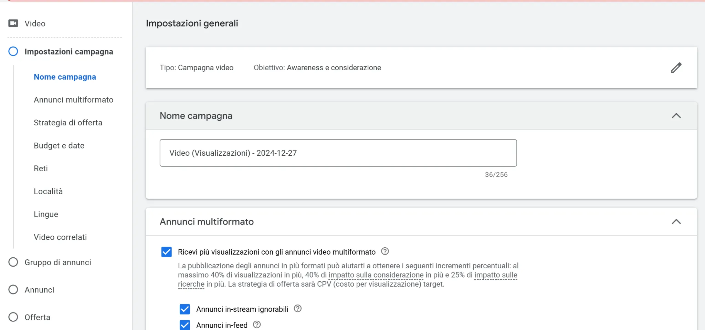Select Reti in the sidebar
Image resolution: width=705 pixels, height=330 pixels.
pyautogui.click(x=41, y=168)
